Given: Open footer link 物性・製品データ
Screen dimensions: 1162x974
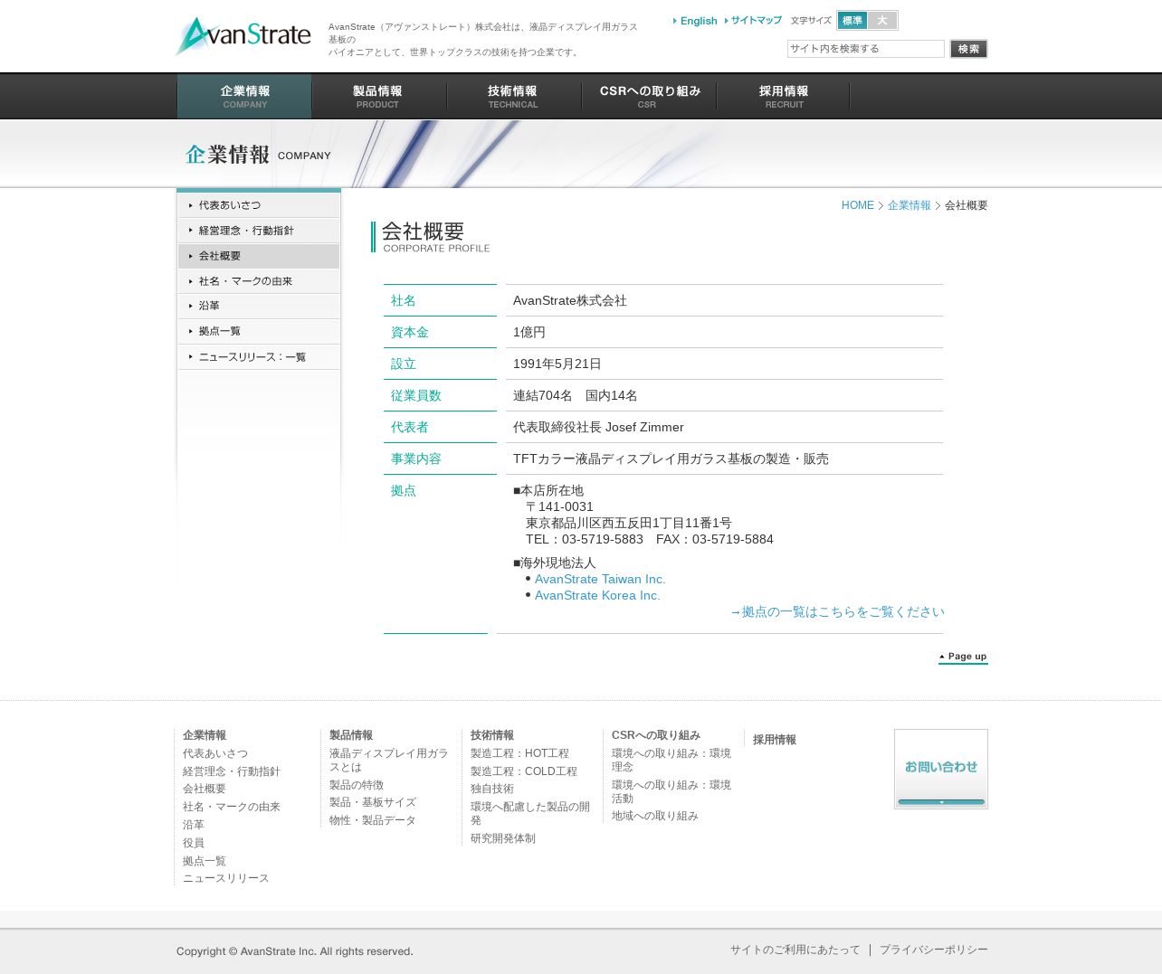Looking at the screenshot, I should [x=373, y=820].
